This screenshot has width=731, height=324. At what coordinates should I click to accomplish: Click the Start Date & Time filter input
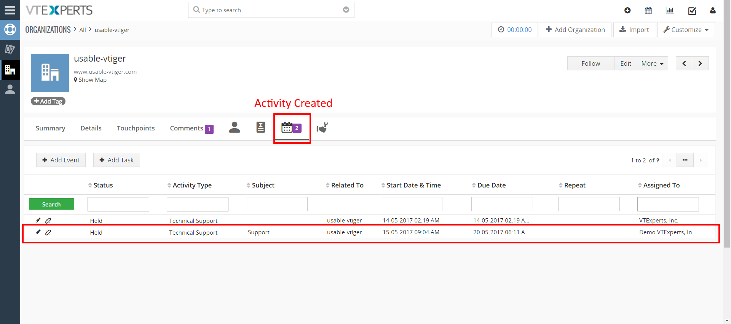(x=412, y=204)
